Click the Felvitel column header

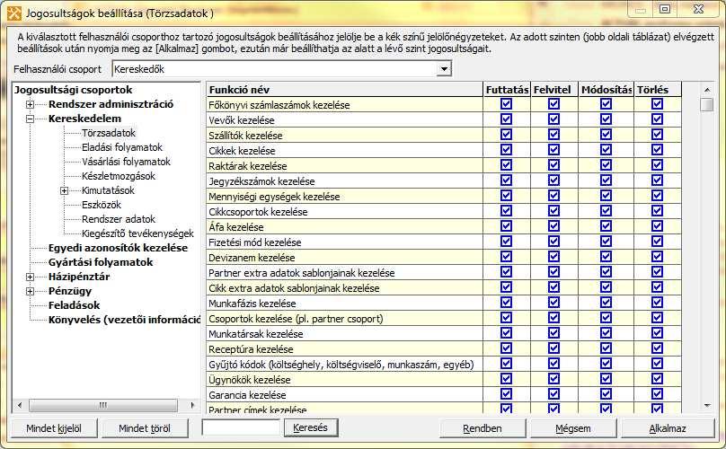coord(554,89)
